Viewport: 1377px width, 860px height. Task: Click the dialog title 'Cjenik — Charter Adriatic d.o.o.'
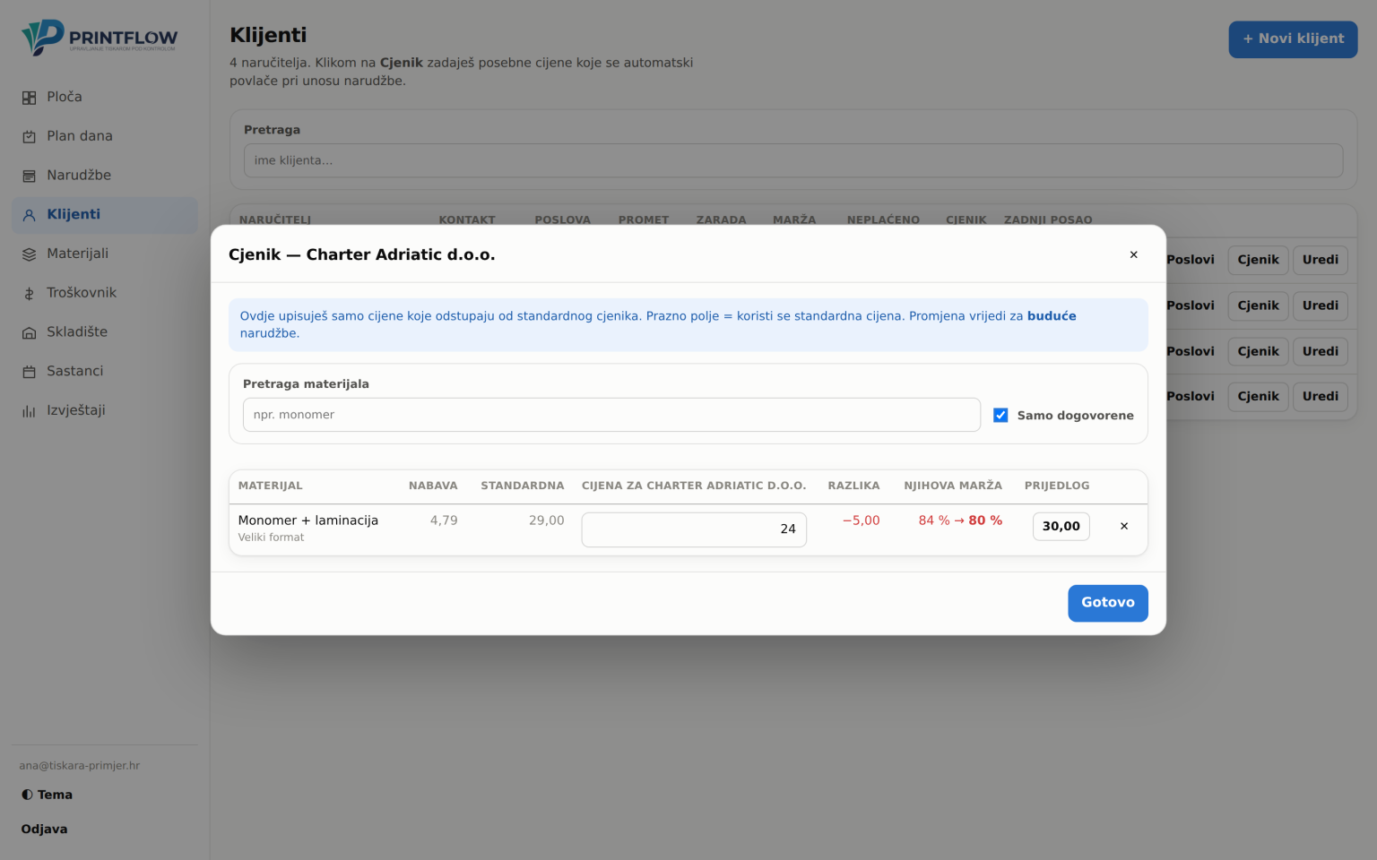coord(362,254)
